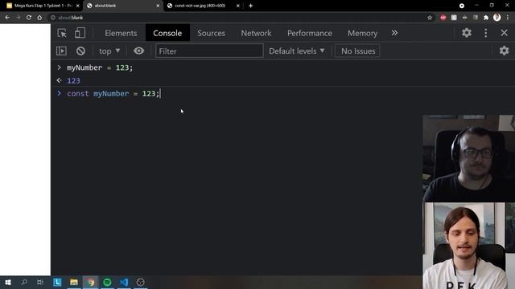Open console settings gear

[x=504, y=51]
